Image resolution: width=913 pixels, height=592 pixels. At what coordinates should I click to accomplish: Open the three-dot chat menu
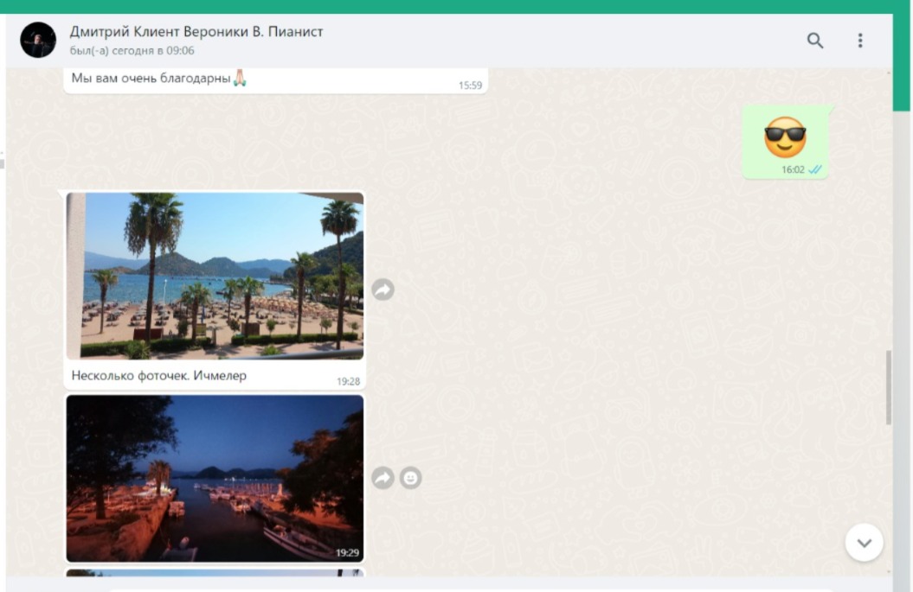(x=860, y=40)
